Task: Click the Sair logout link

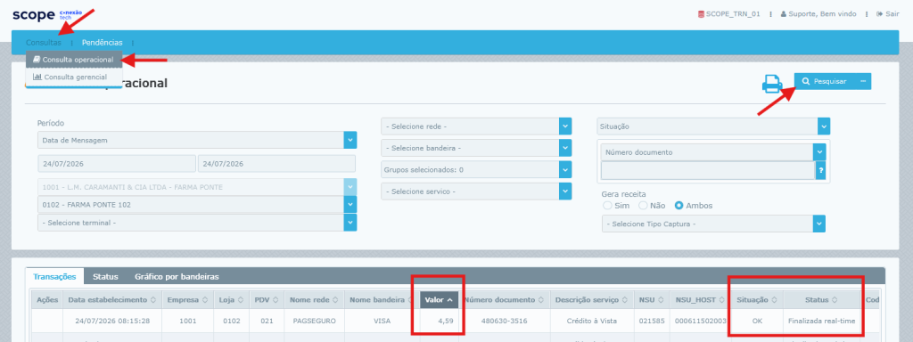Action: coord(887,14)
